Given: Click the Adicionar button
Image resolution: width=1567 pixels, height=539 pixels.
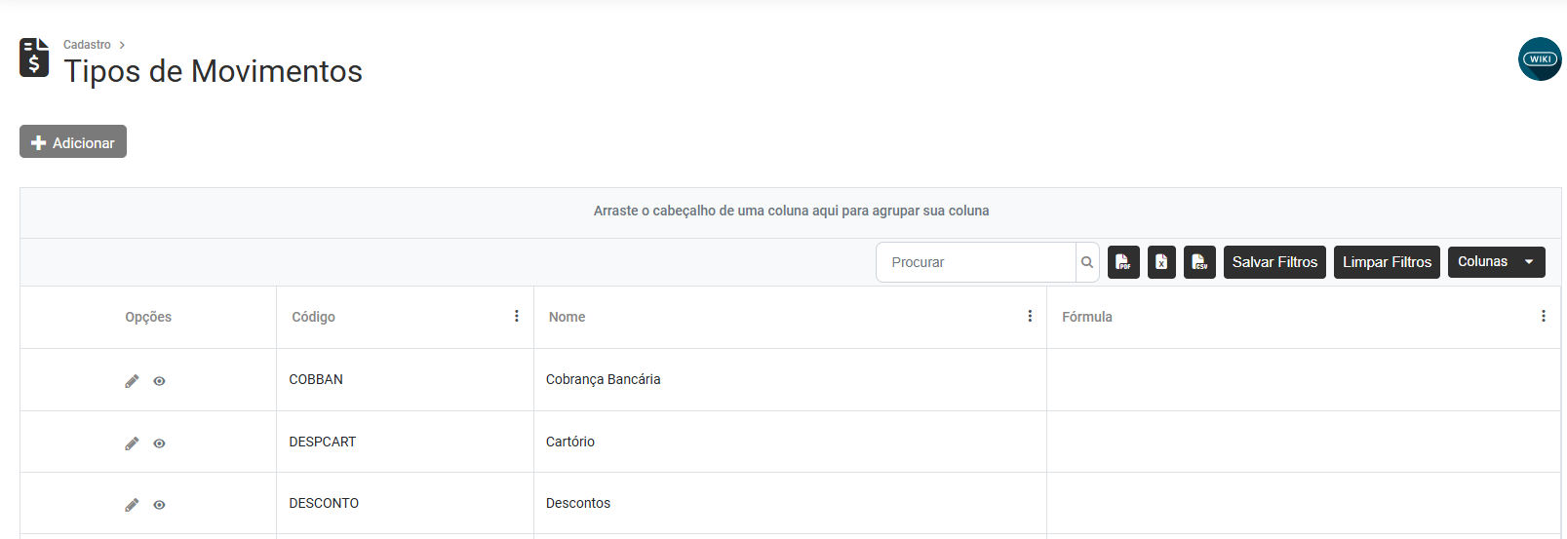Looking at the screenshot, I should pyautogui.click(x=73, y=142).
